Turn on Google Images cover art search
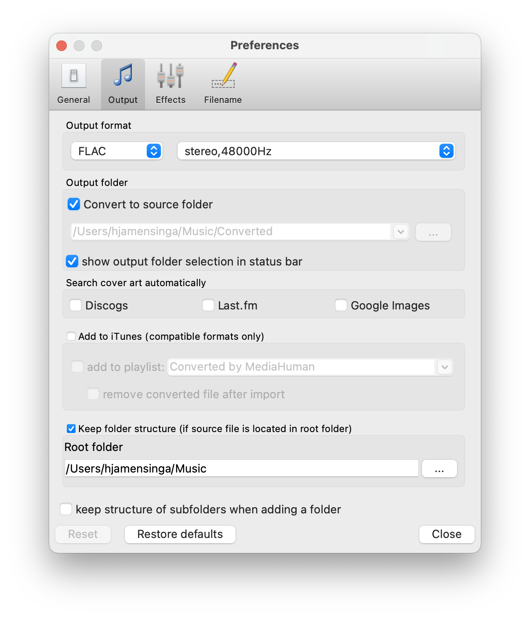Viewport: 530px width, 618px height. (341, 305)
